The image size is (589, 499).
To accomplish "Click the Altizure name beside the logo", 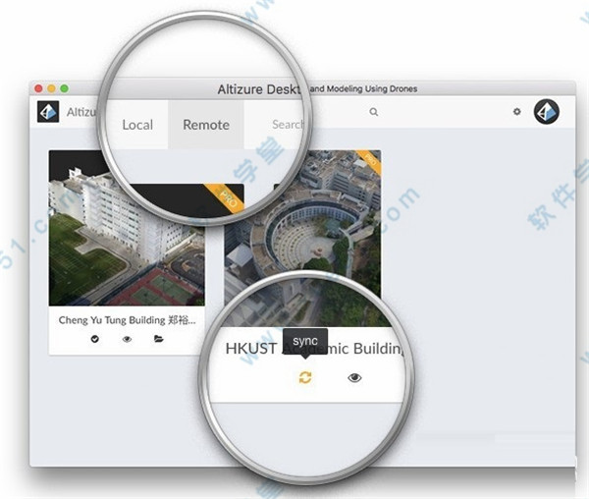I will click(x=79, y=112).
